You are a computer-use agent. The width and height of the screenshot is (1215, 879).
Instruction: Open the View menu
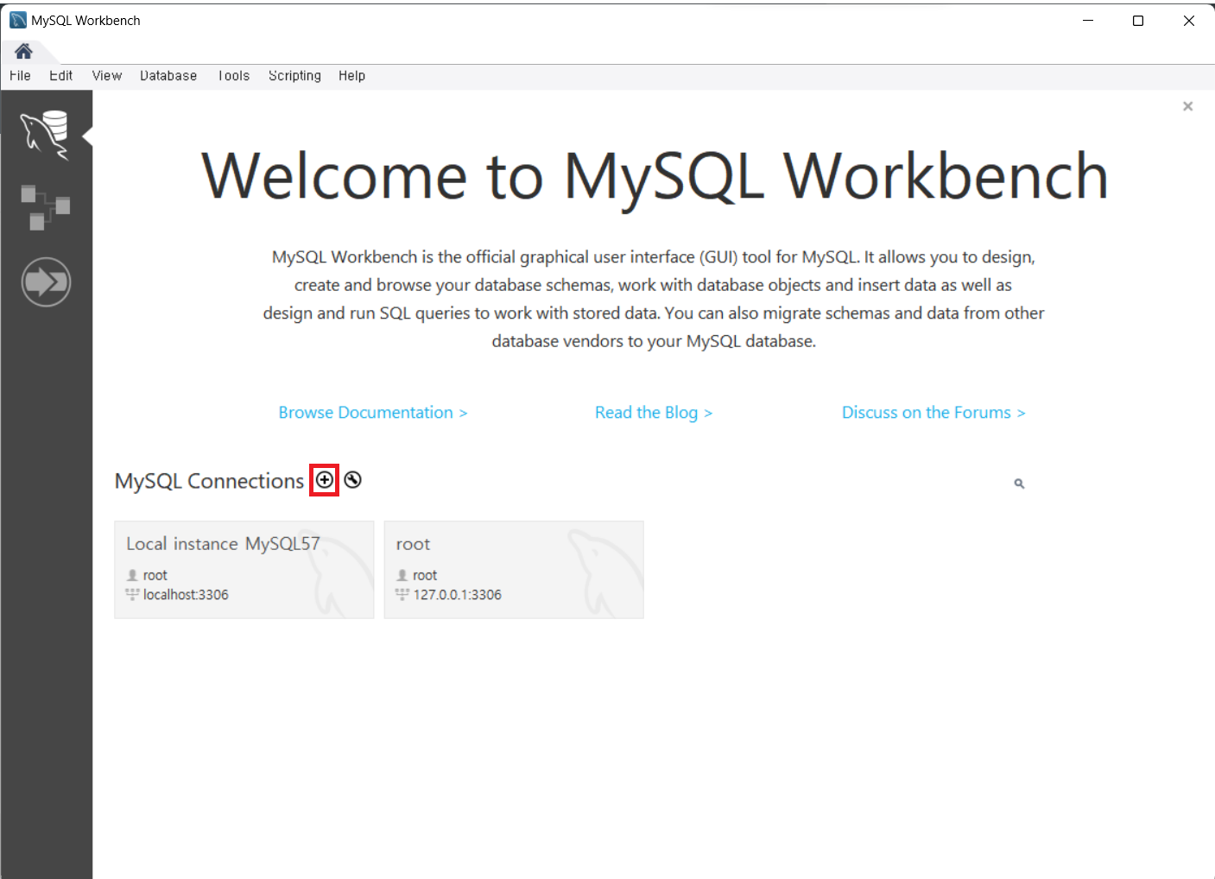coord(107,76)
